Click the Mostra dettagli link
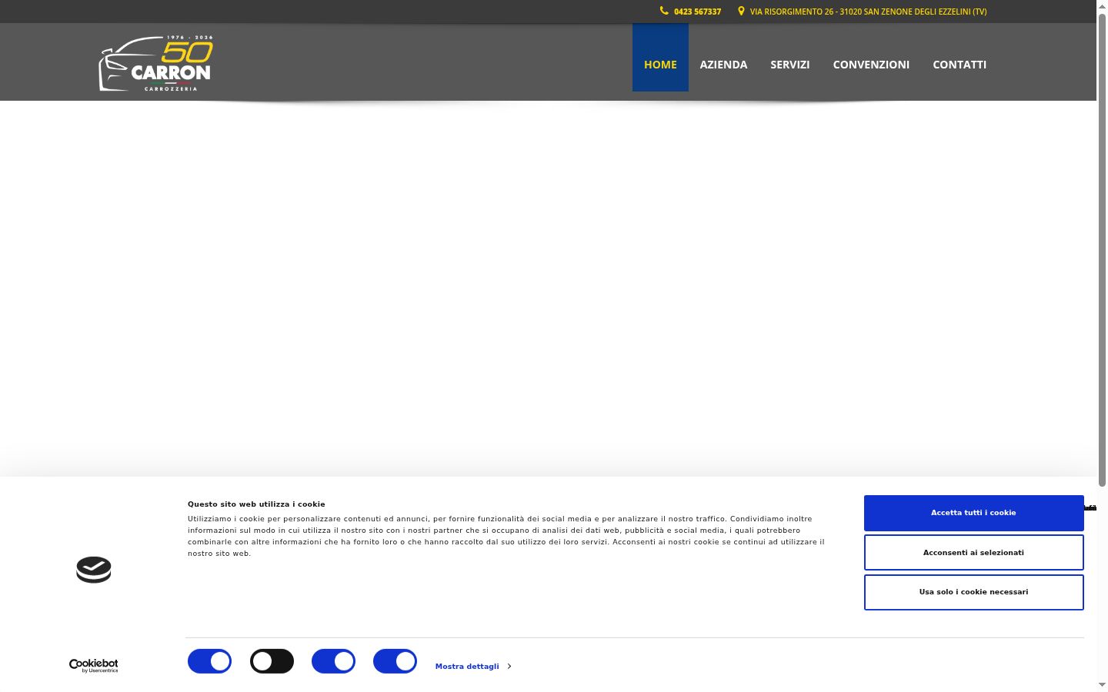Viewport: 1108px width, 692px height. coord(467,667)
